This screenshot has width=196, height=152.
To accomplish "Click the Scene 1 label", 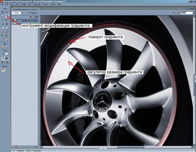I will (34, 13).
